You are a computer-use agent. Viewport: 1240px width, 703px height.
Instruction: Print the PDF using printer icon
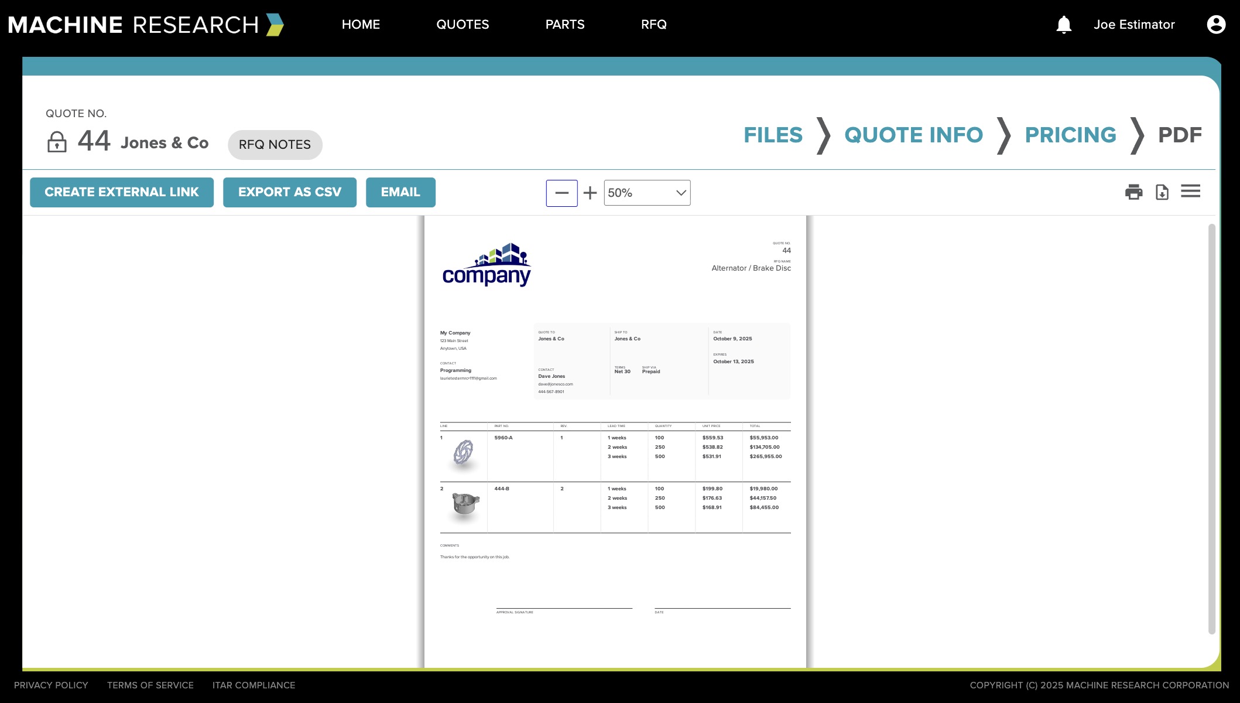(1133, 192)
